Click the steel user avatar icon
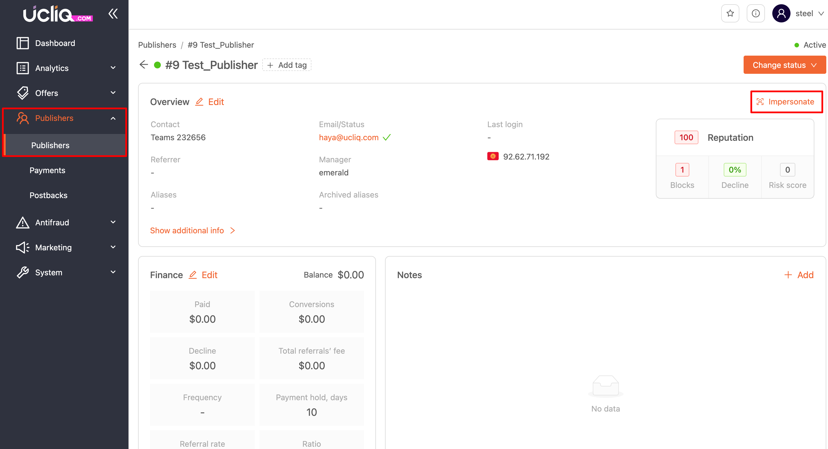 pyautogui.click(x=781, y=13)
